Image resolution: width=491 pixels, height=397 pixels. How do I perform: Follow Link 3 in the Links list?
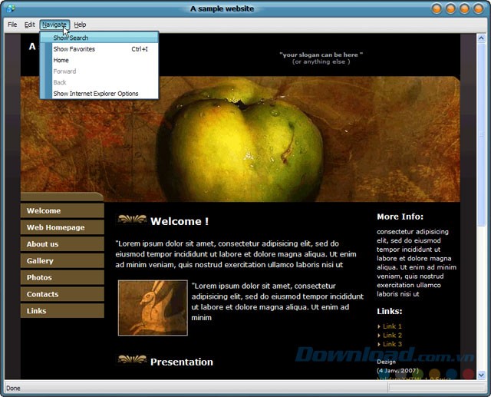[x=392, y=344]
